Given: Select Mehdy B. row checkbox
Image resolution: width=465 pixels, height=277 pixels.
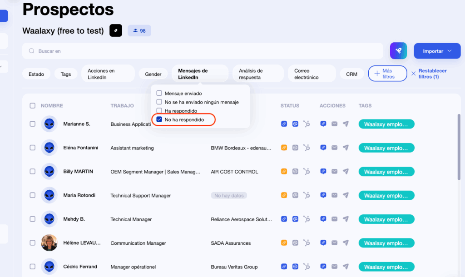Looking at the screenshot, I should tap(33, 219).
